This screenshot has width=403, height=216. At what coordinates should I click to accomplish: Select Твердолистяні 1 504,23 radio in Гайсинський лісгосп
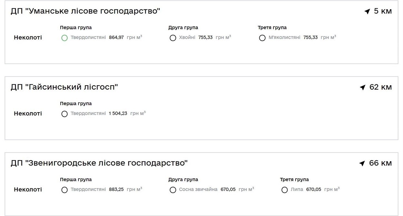[x=64, y=114]
